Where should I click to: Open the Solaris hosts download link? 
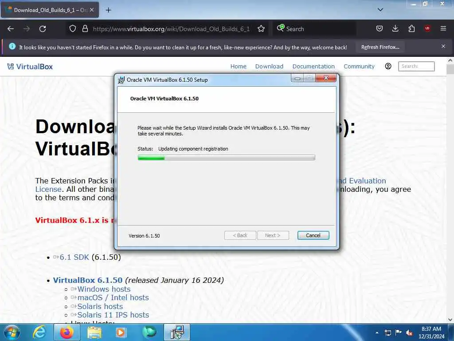point(100,306)
